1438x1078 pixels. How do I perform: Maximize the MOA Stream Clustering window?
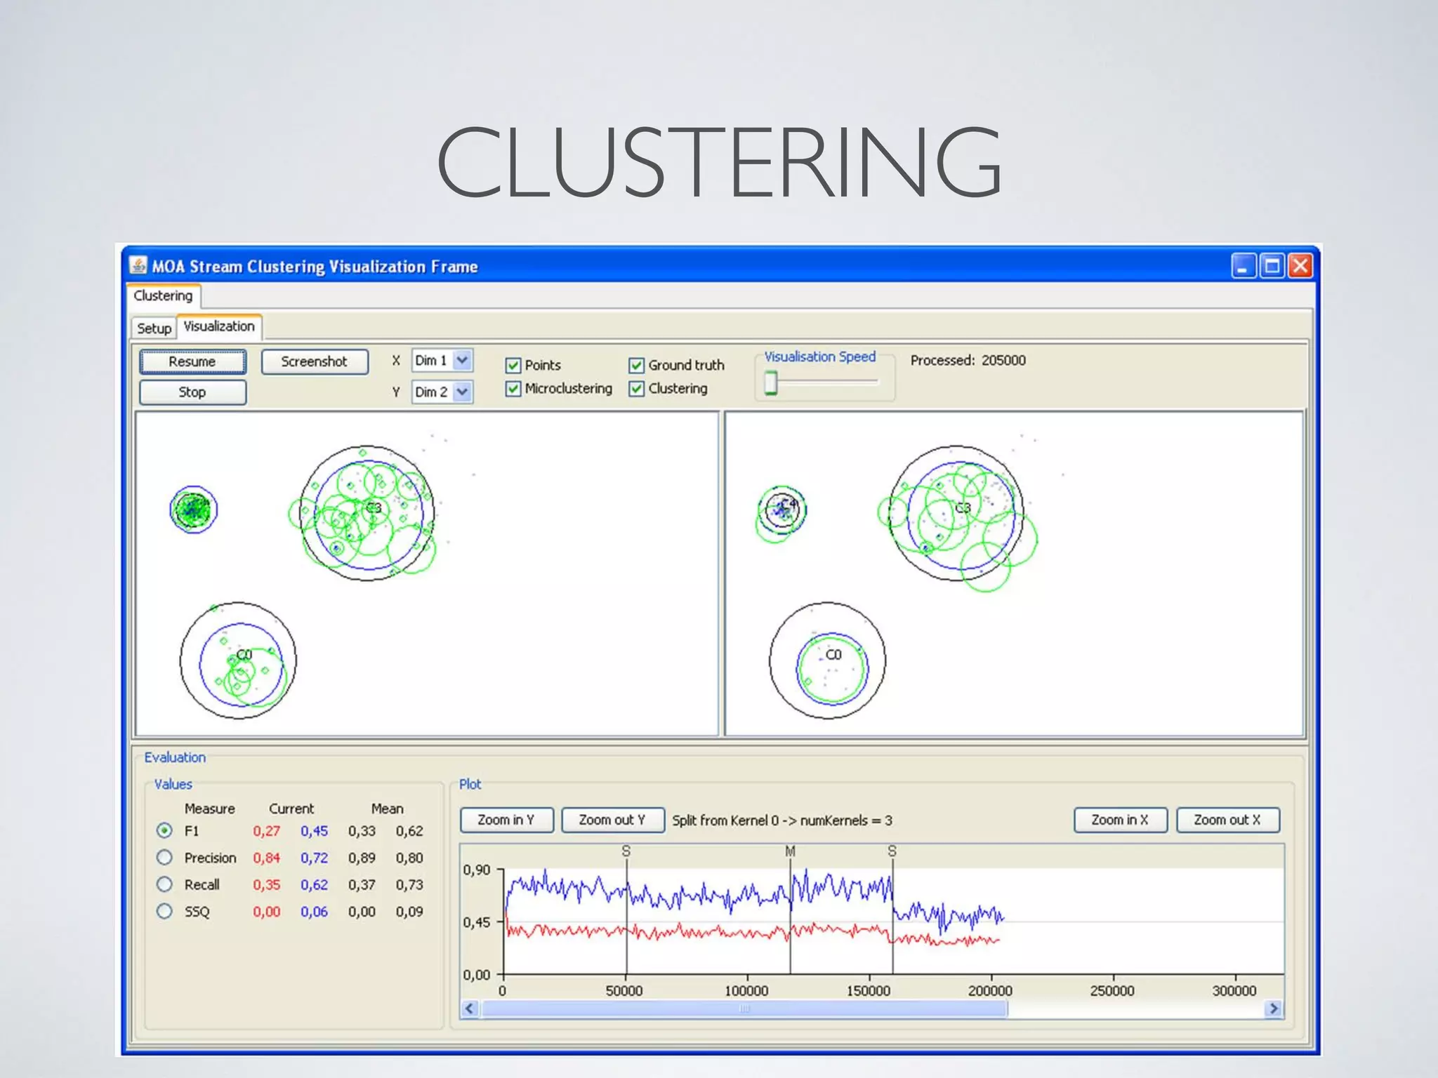[1272, 266]
